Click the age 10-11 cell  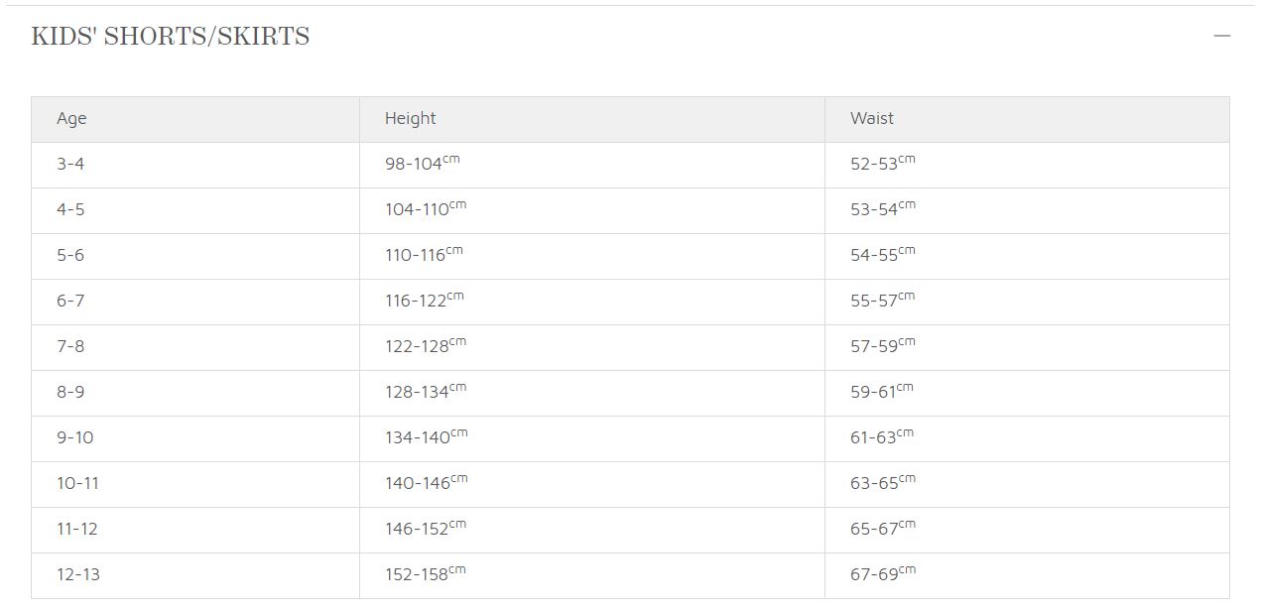click(x=195, y=484)
